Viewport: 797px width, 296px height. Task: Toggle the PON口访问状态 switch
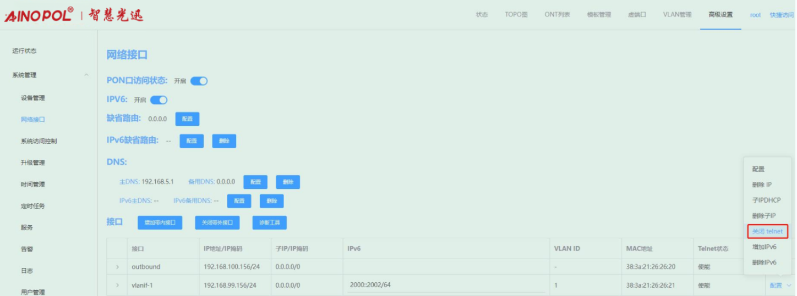pyautogui.click(x=199, y=81)
